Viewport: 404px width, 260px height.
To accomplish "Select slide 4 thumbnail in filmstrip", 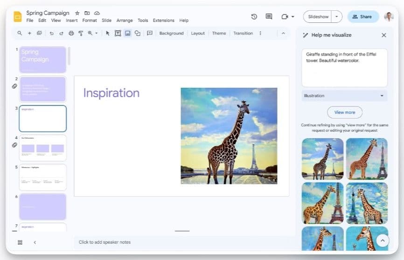I will coord(43,148).
